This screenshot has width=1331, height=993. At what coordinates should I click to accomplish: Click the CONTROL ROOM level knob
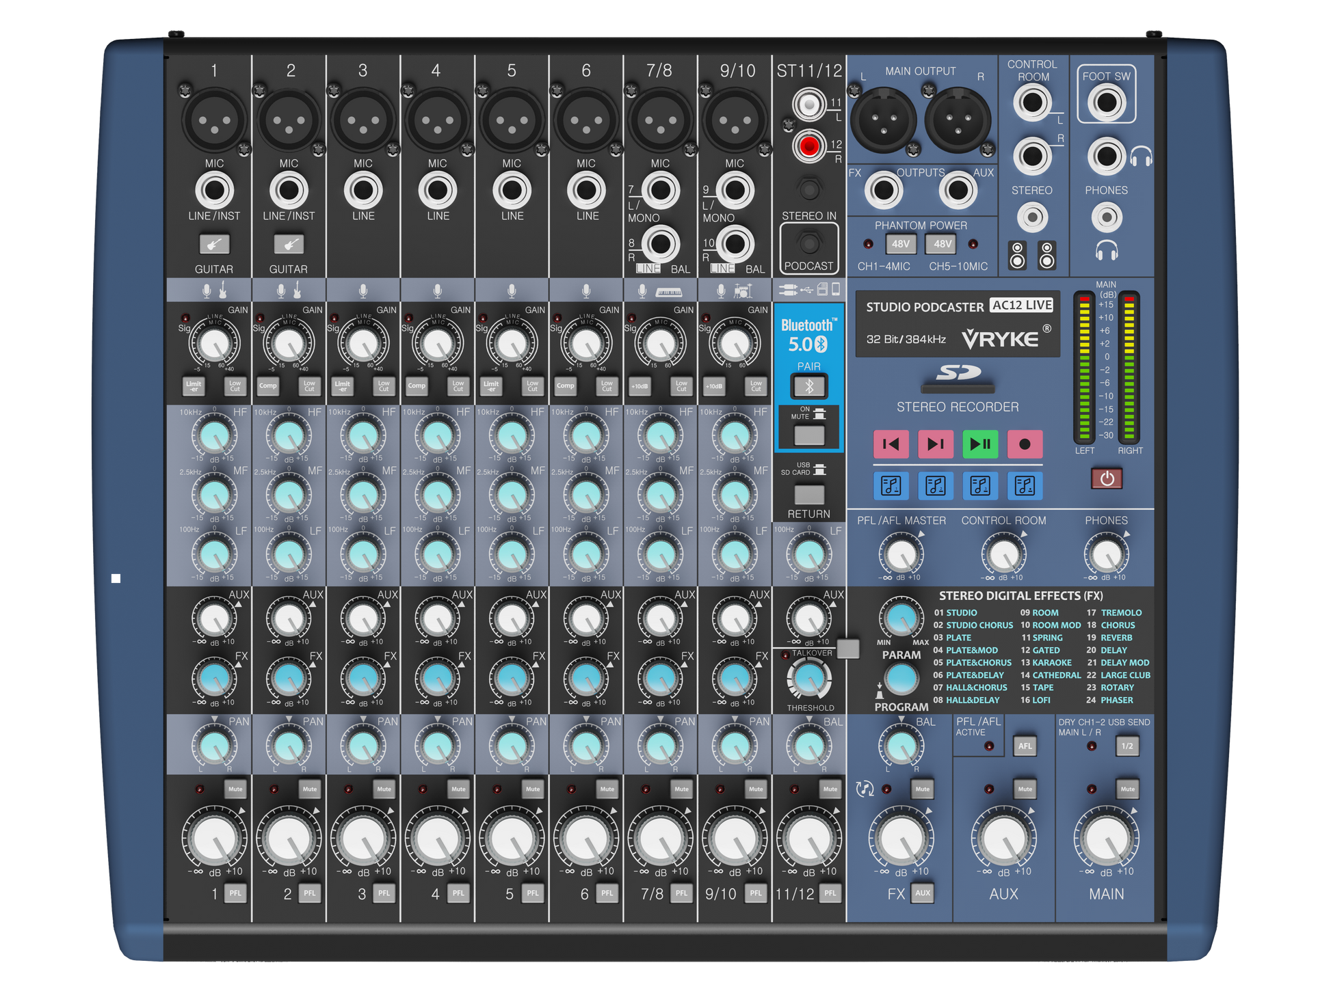point(1003,554)
